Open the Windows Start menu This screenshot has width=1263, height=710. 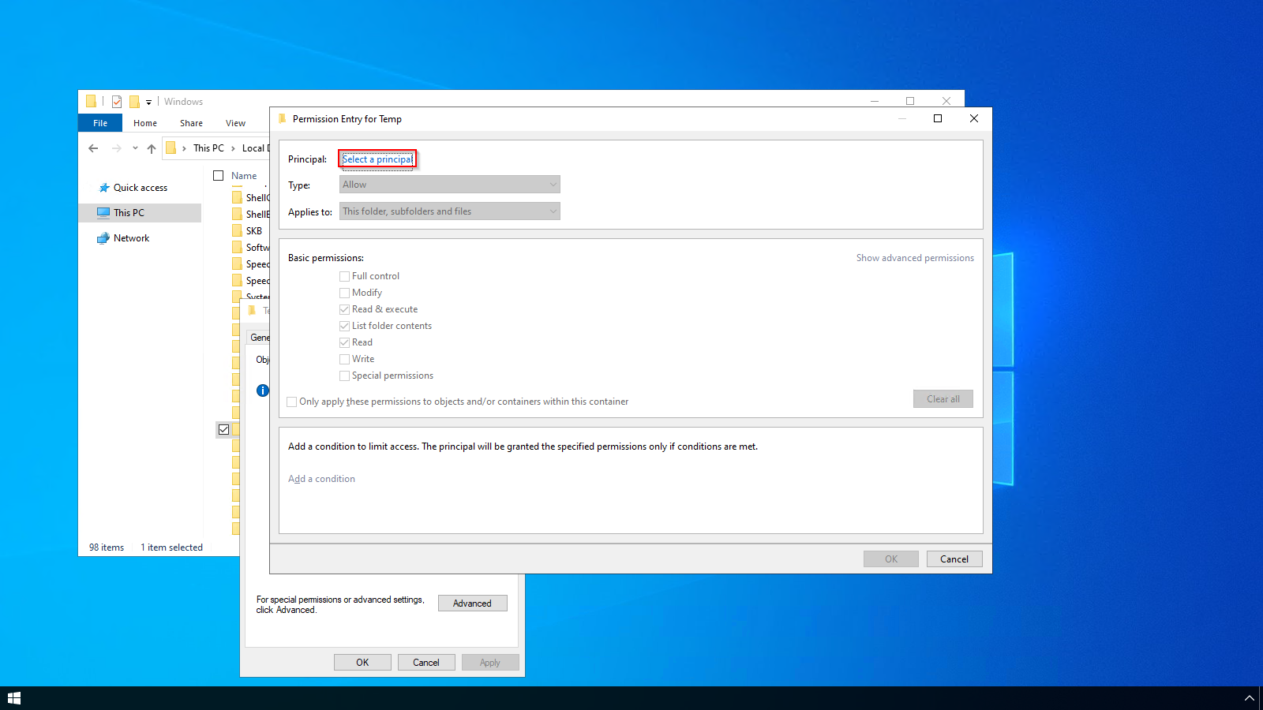click(x=14, y=698)
